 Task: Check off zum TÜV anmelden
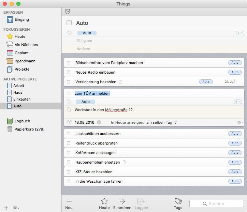[x=69, y=93]
